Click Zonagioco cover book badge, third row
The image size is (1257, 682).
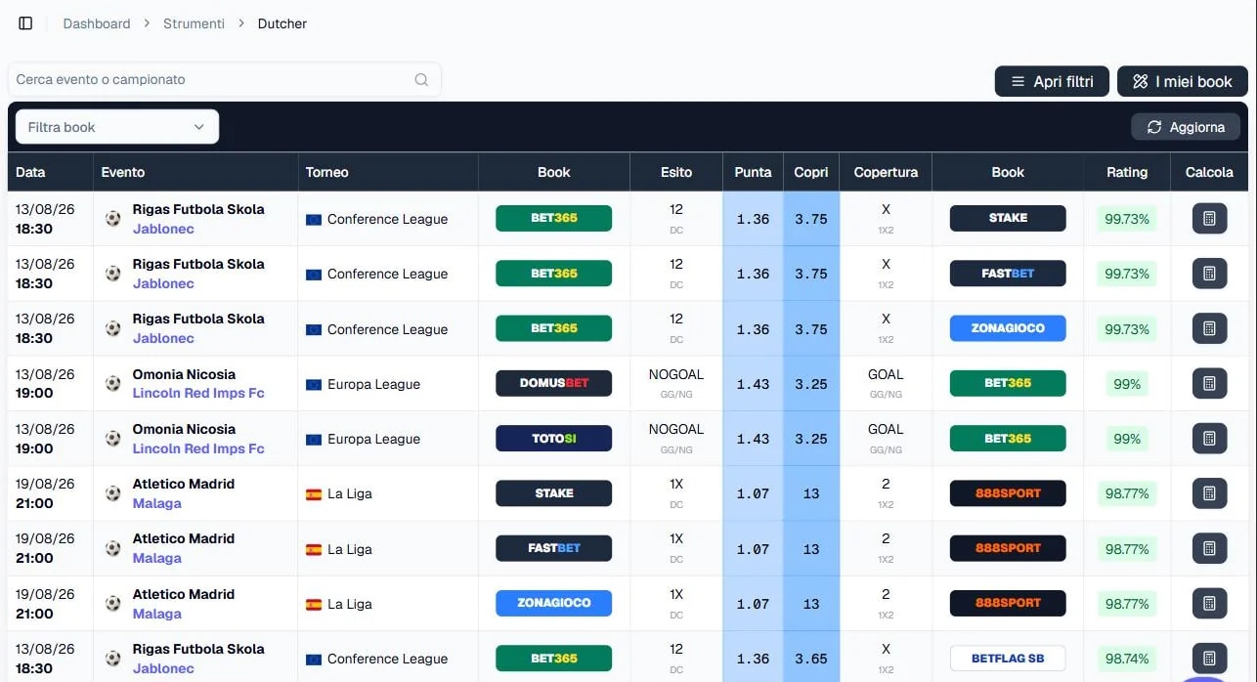pyautogui.click(x=1008, y=328)
